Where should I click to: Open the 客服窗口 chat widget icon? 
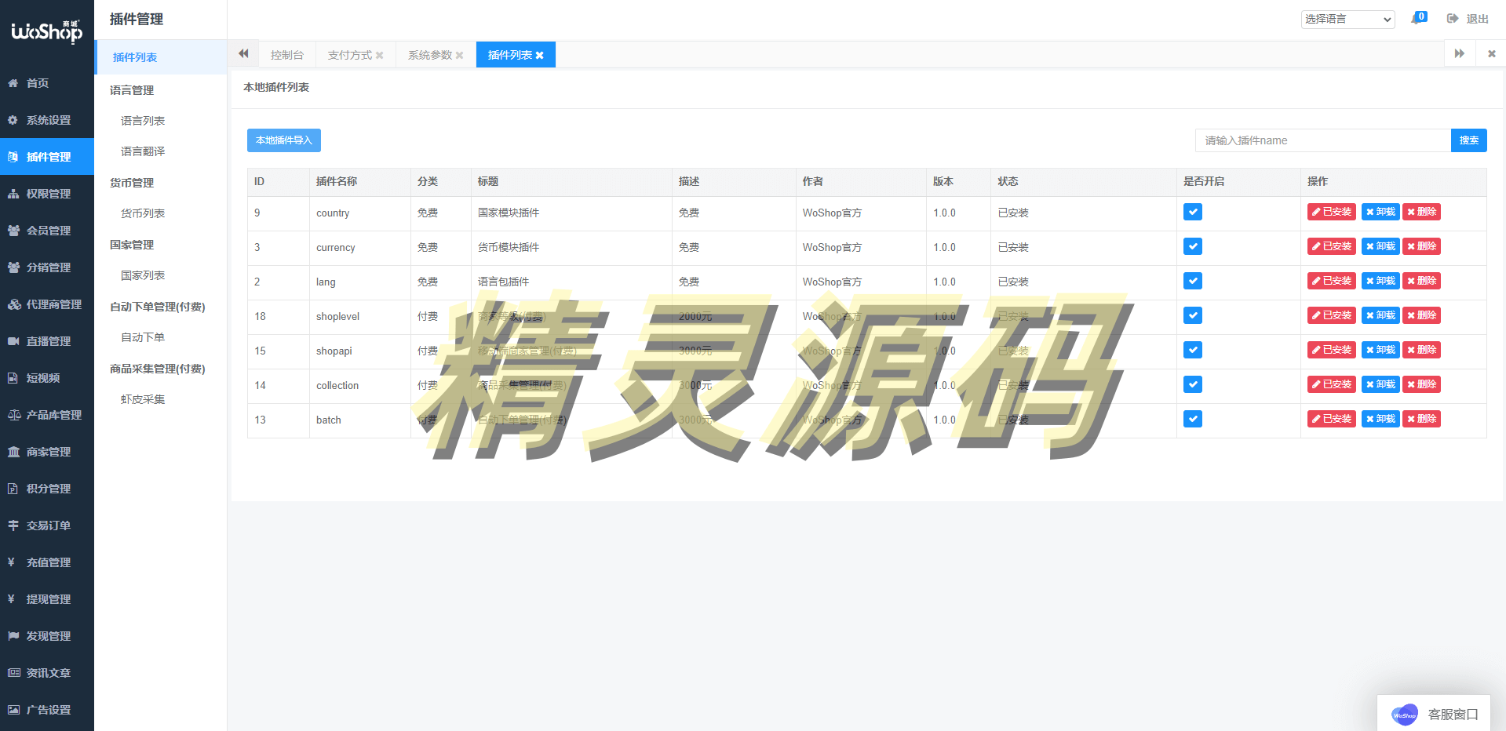click(1404, 715)
